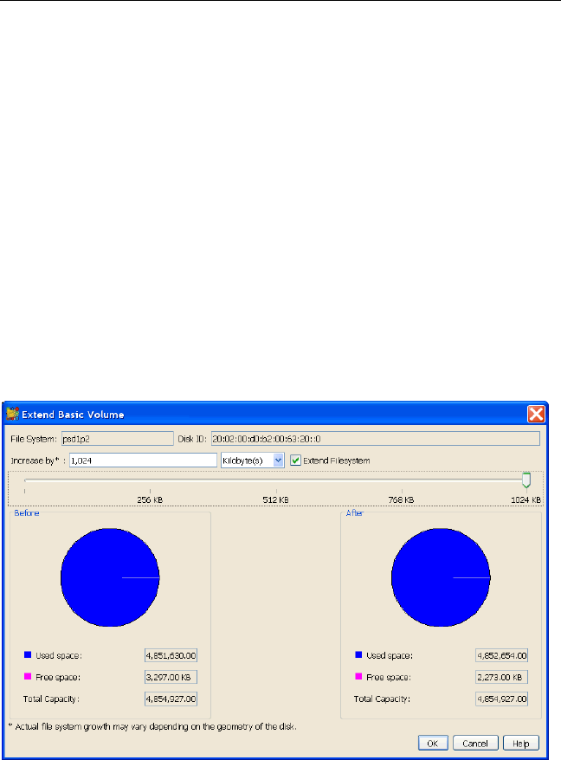Select the After Used space value 4,852,654.00
The width and height of the screenshot is (561, 760).
501,655
